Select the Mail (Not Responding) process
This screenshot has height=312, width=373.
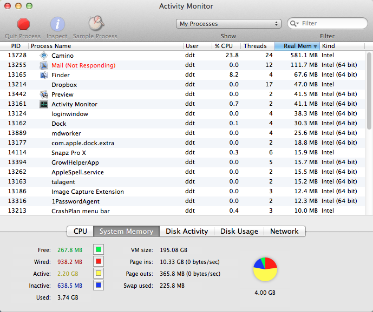[182, 65]
